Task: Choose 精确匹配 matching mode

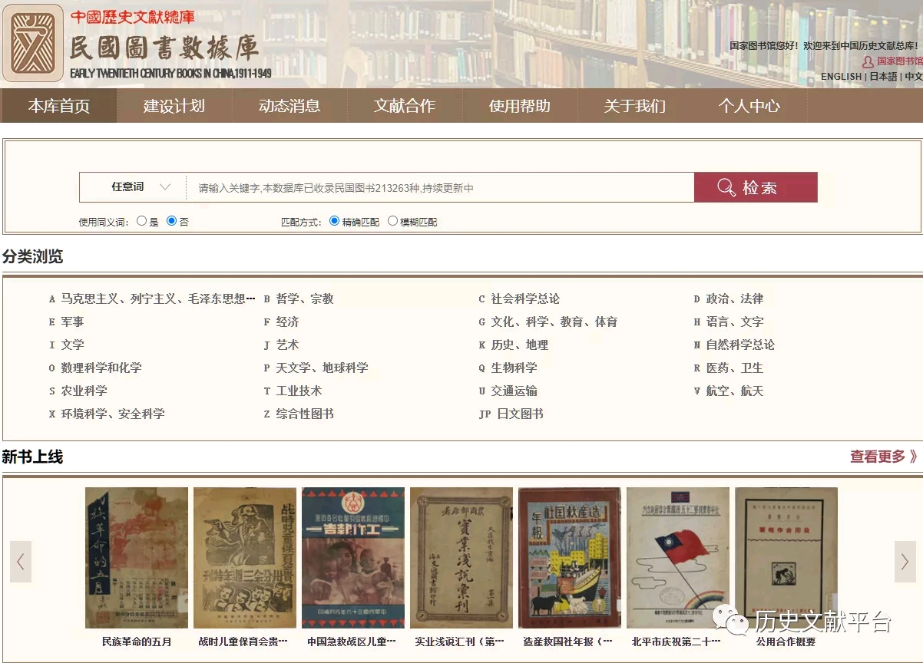Action: pos(334,221)
